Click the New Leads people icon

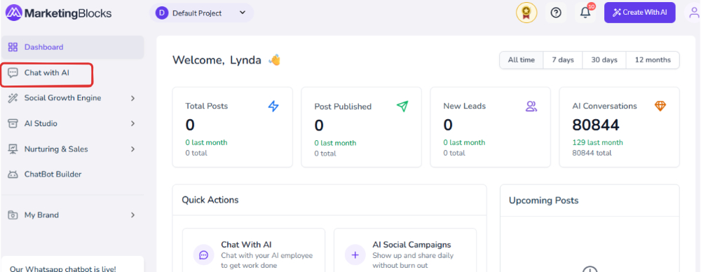531,106
